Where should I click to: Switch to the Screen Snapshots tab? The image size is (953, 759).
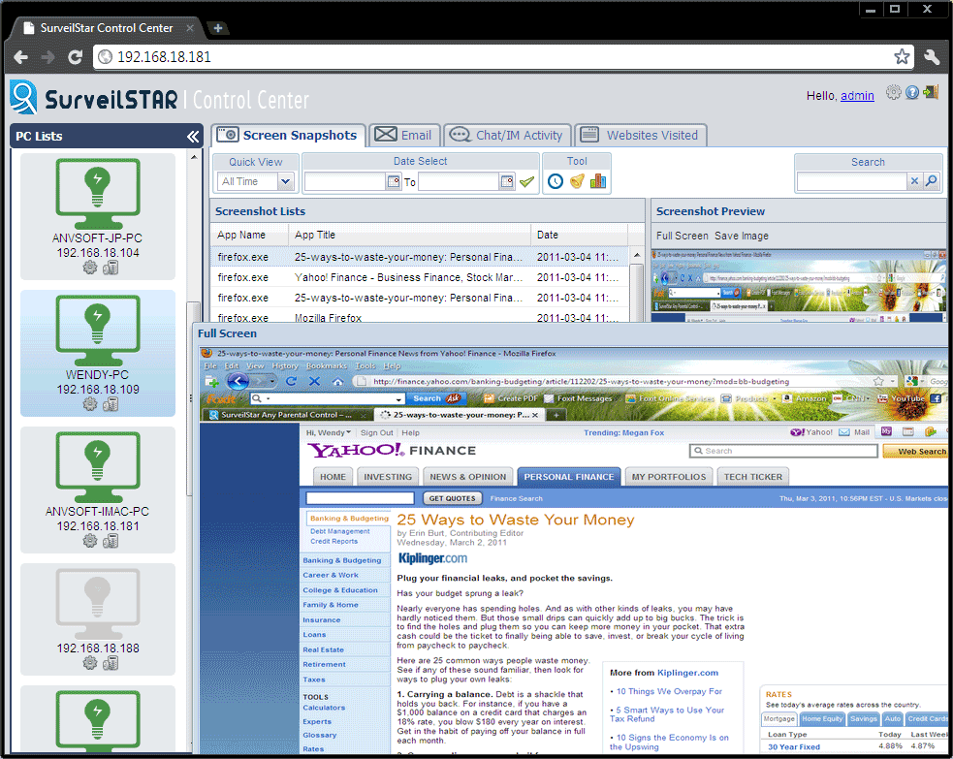(289, 135)
